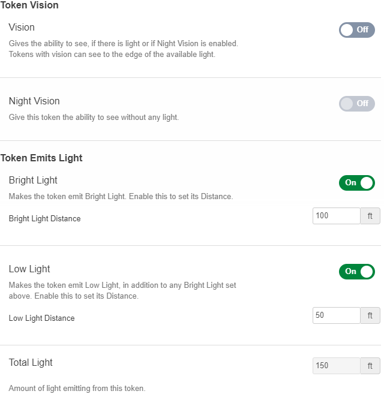Click the Bright Light Distance input field

(336, 216)
